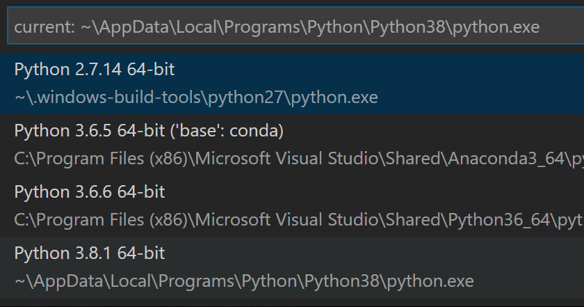Click path ~\.windows-build-tools\python27\python.exe

tap(196, 97)
